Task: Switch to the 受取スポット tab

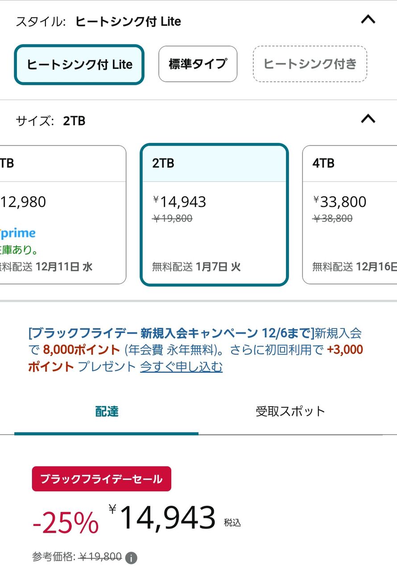Action: 290,412
